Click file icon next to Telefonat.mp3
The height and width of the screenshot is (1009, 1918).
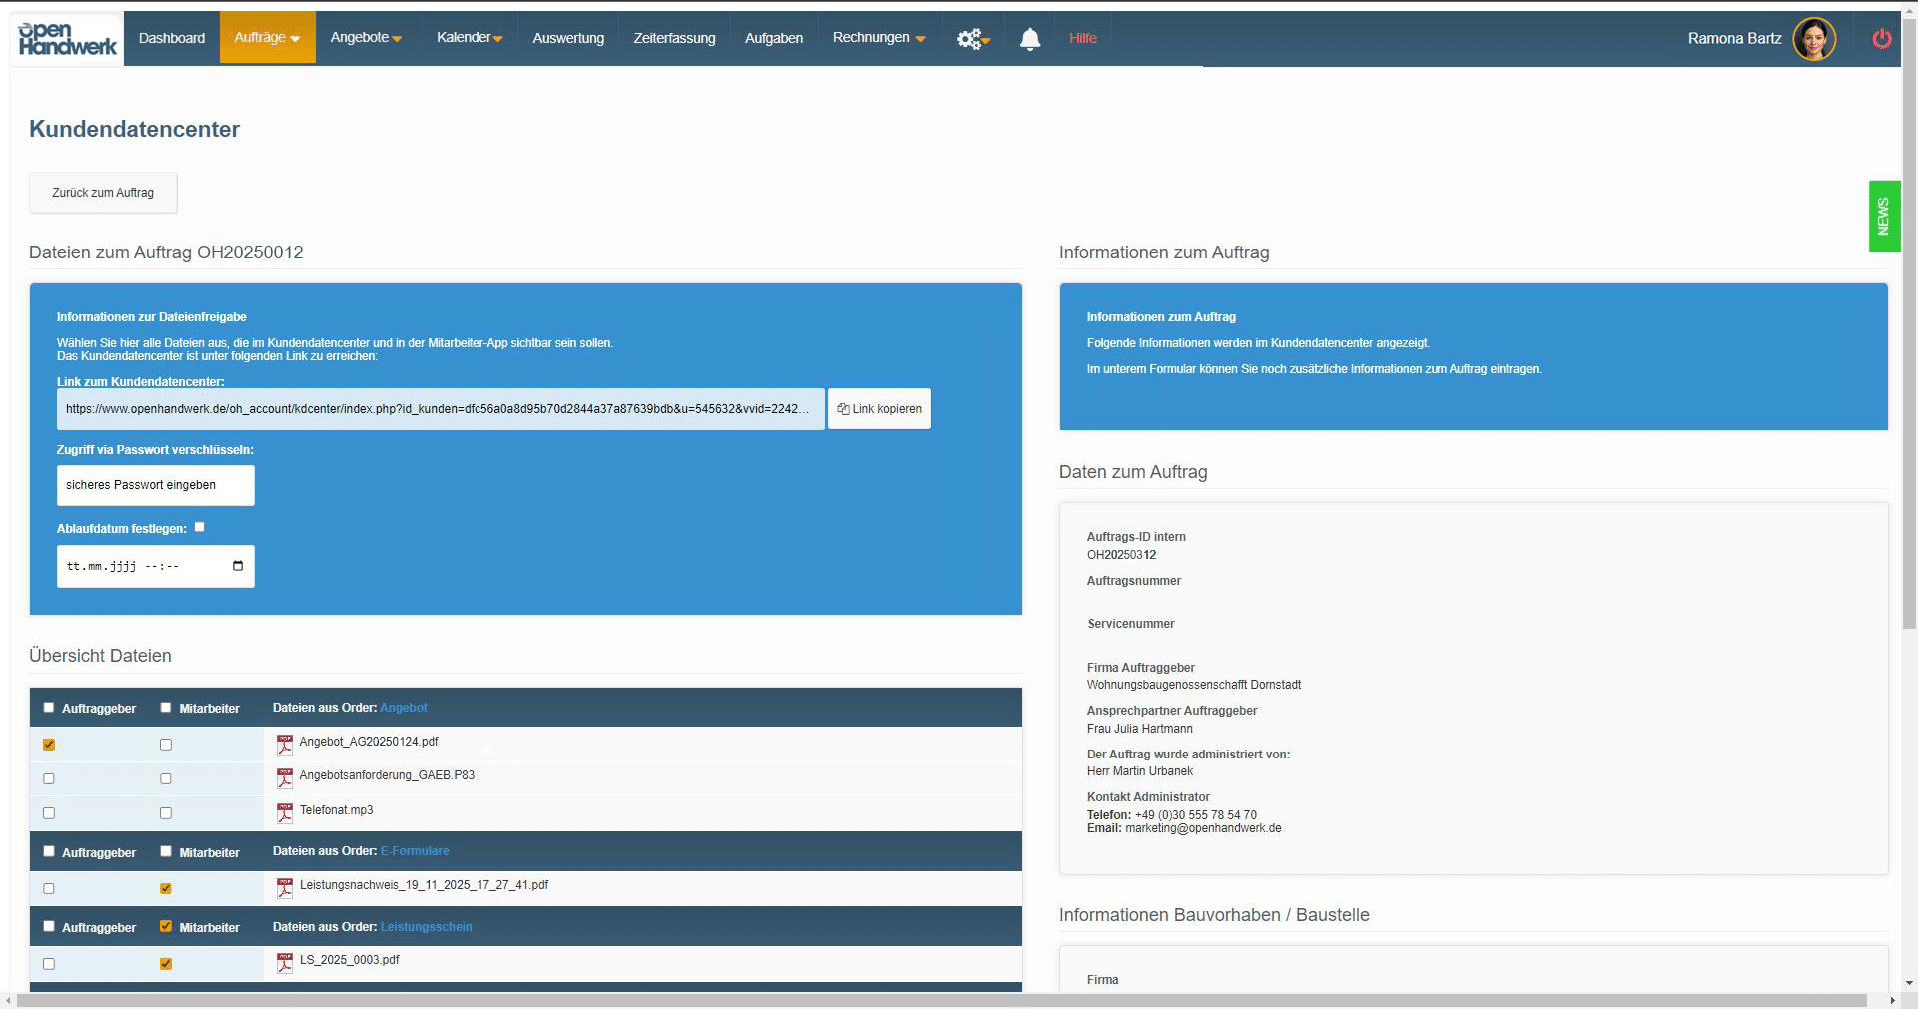pos(285,812)
